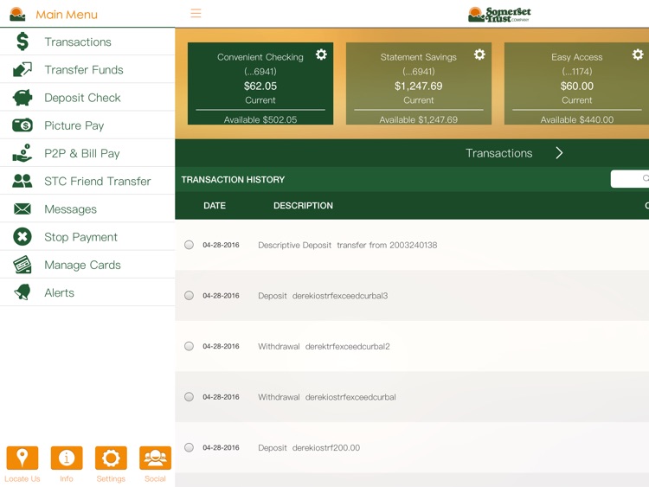Toggle the hamburger menu icon
Screen dimensions: 649x487
[196, 13]
